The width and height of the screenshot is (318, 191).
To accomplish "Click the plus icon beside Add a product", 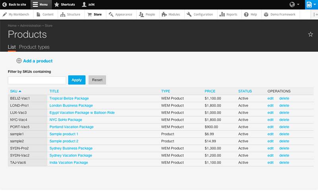I will click(19, 61).
